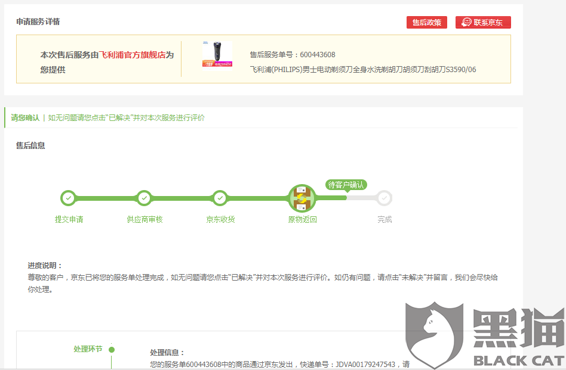Click the 完成 step label
This screenshot has width=566, height=370.
coord(384,219)
